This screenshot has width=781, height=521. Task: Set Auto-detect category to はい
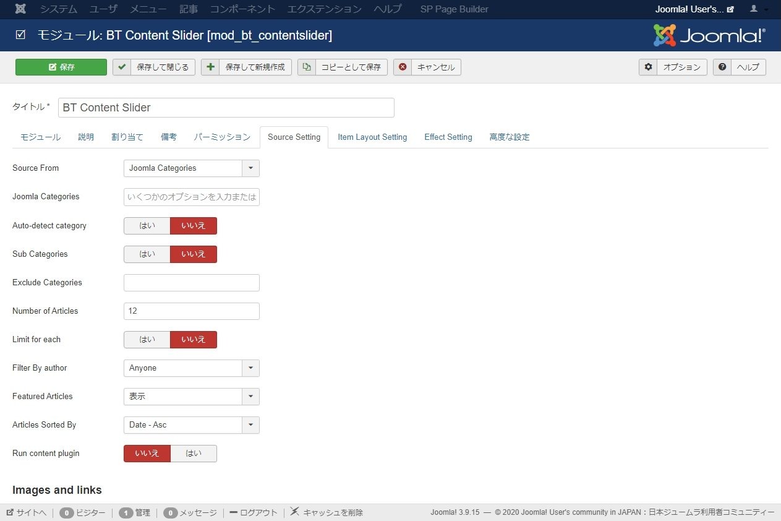(x=147, y=226)
